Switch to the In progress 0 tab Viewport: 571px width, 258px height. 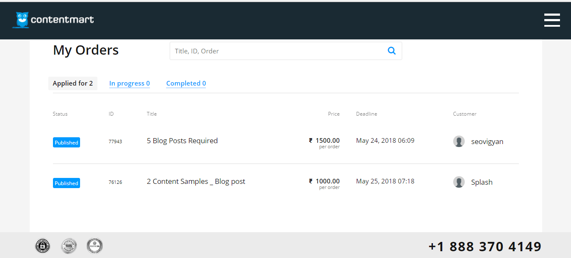tap(130, 83)
